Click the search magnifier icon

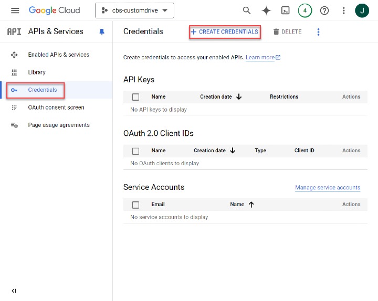pyautogui.click(x=246, y=10)
